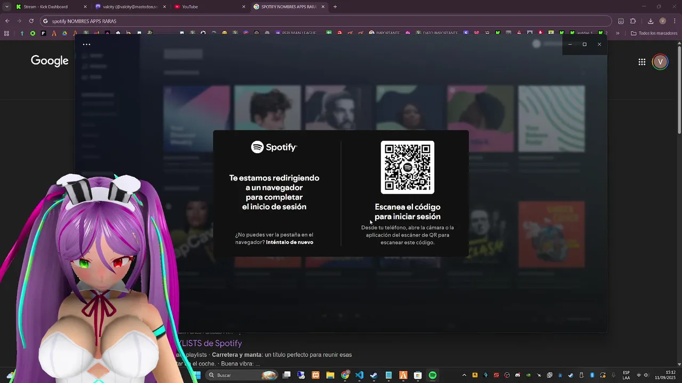Show hidden bookmarks via overflow chevron
This screenshot has width=682, height=383.
618,33
